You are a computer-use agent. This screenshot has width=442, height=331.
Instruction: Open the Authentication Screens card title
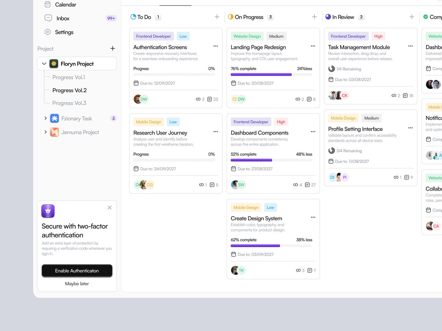[160, 47]
